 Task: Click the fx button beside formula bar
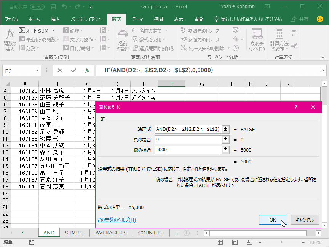coord(87,70)
